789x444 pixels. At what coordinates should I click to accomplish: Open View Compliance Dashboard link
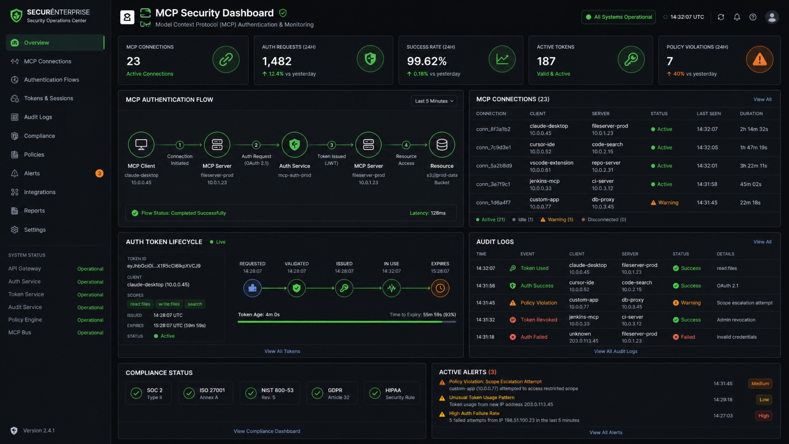[x=267, y=431]
